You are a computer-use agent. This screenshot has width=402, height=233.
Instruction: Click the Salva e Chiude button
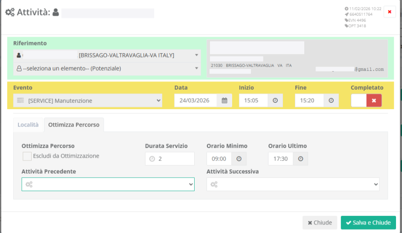pos(368,223)
